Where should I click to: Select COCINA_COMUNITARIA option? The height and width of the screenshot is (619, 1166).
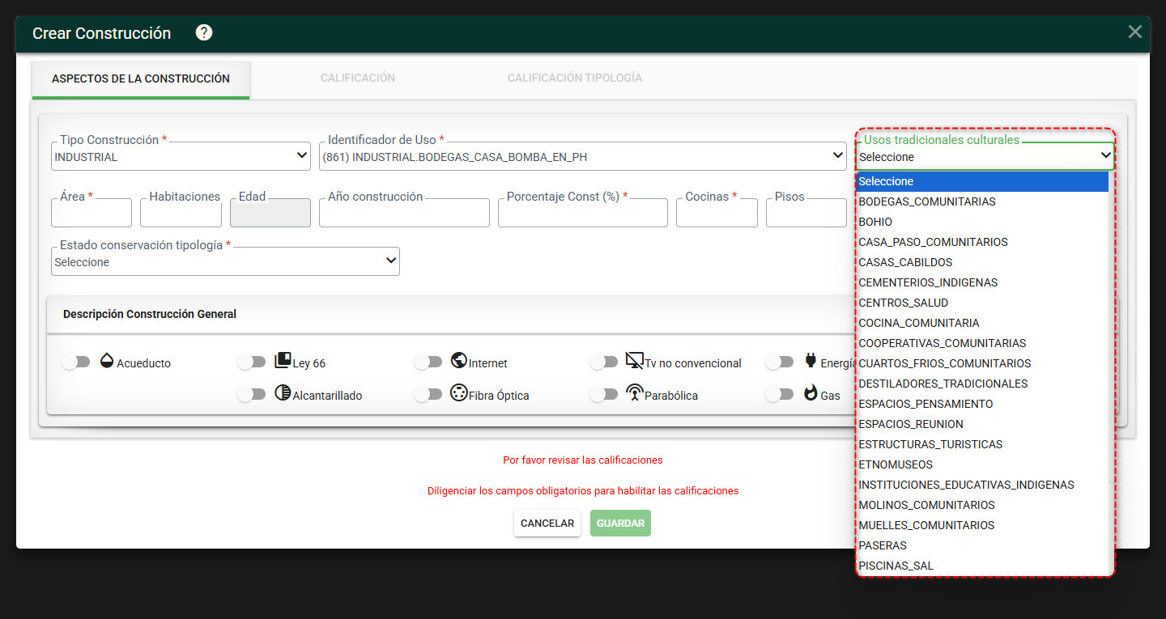[x=982, y=323]
